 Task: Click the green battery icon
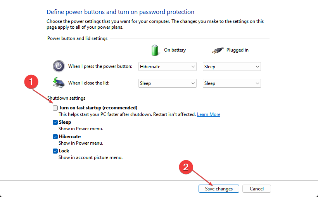coord(155,50)
